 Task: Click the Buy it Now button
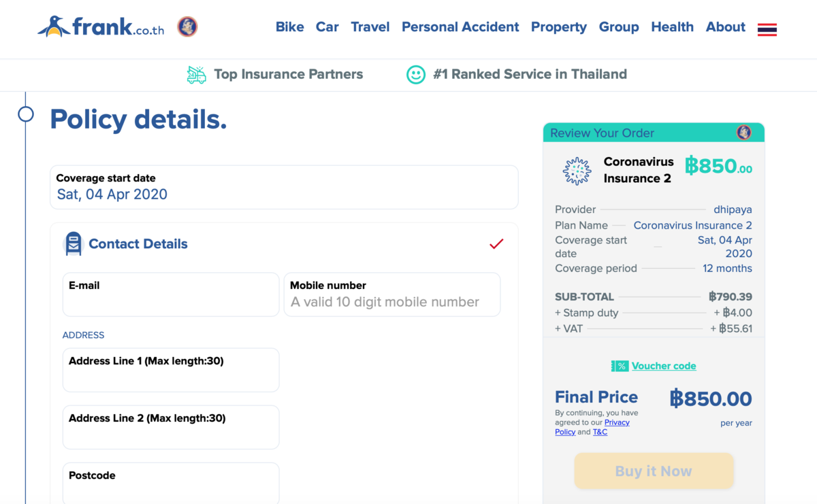point(654,471)
